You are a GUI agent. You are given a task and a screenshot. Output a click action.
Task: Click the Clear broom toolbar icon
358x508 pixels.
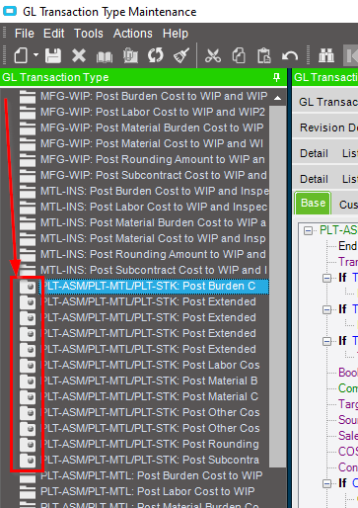click(x=181, y=55)
